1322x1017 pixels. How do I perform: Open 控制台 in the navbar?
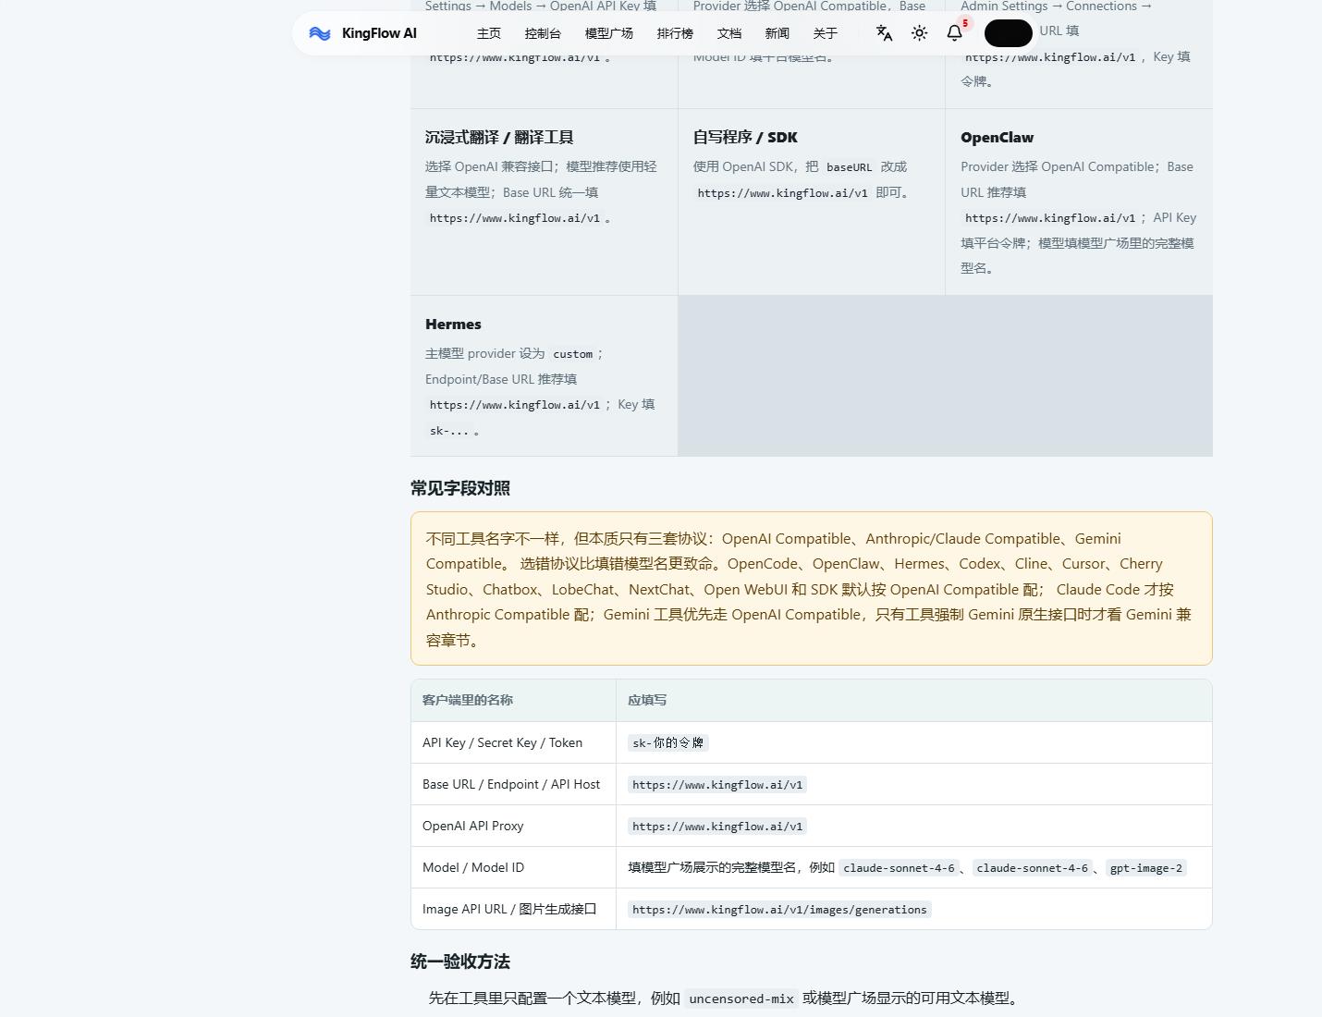[x=543, y=33]
